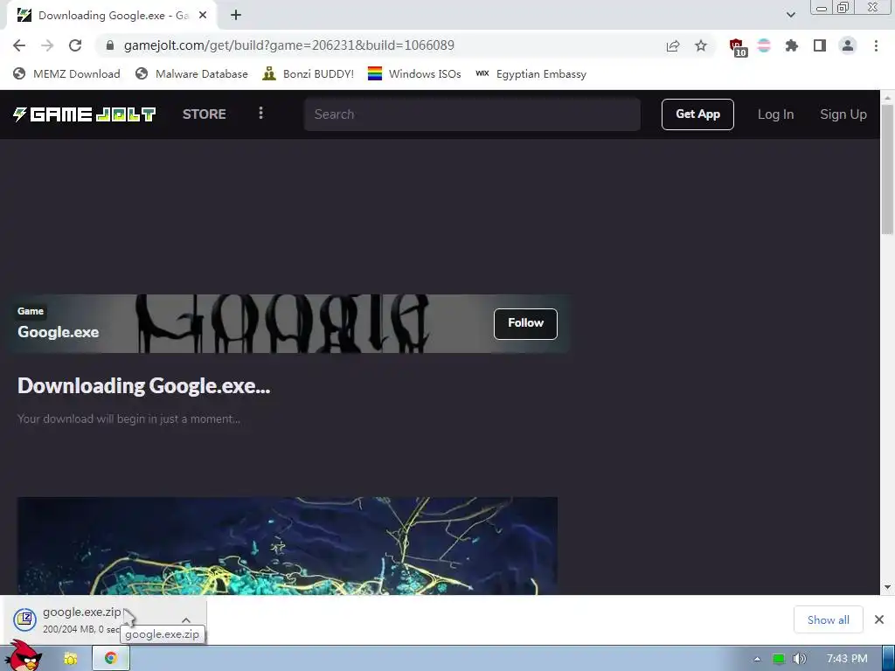Select the Downloading Google.exe tab
This screenshot has width=895, height=671.
pos(111,16)
